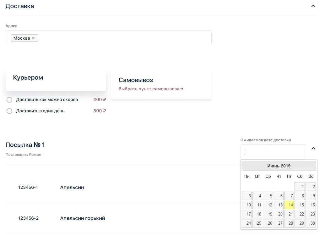Pick June 18 in the calendar
This screenshot has height=236, width=325.
pyautogui.click(x=257, y=214)
